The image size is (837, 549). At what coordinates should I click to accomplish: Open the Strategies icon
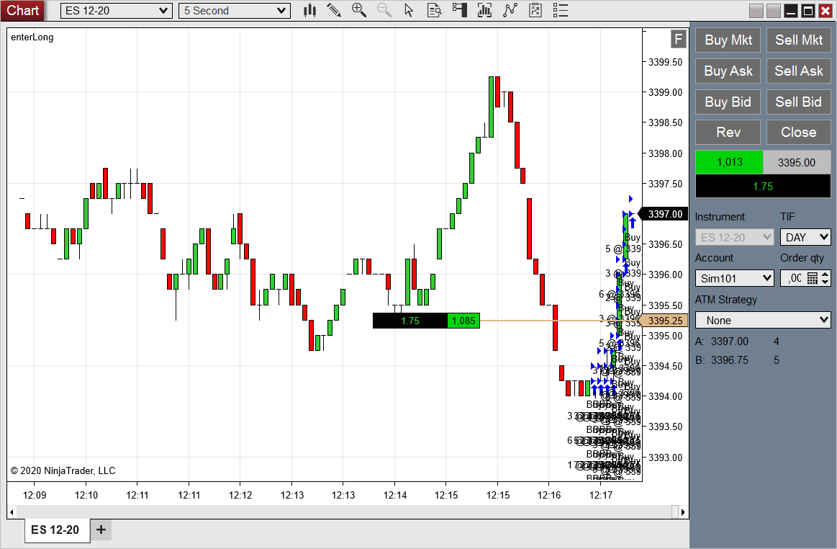(x=510, y=10)
